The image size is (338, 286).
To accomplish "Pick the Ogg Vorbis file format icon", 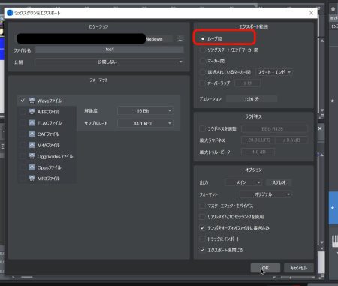I will tap(32, 156).
